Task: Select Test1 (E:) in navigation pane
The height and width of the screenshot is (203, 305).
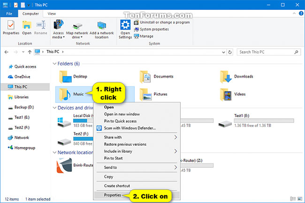Action: (x=19, y=117)
